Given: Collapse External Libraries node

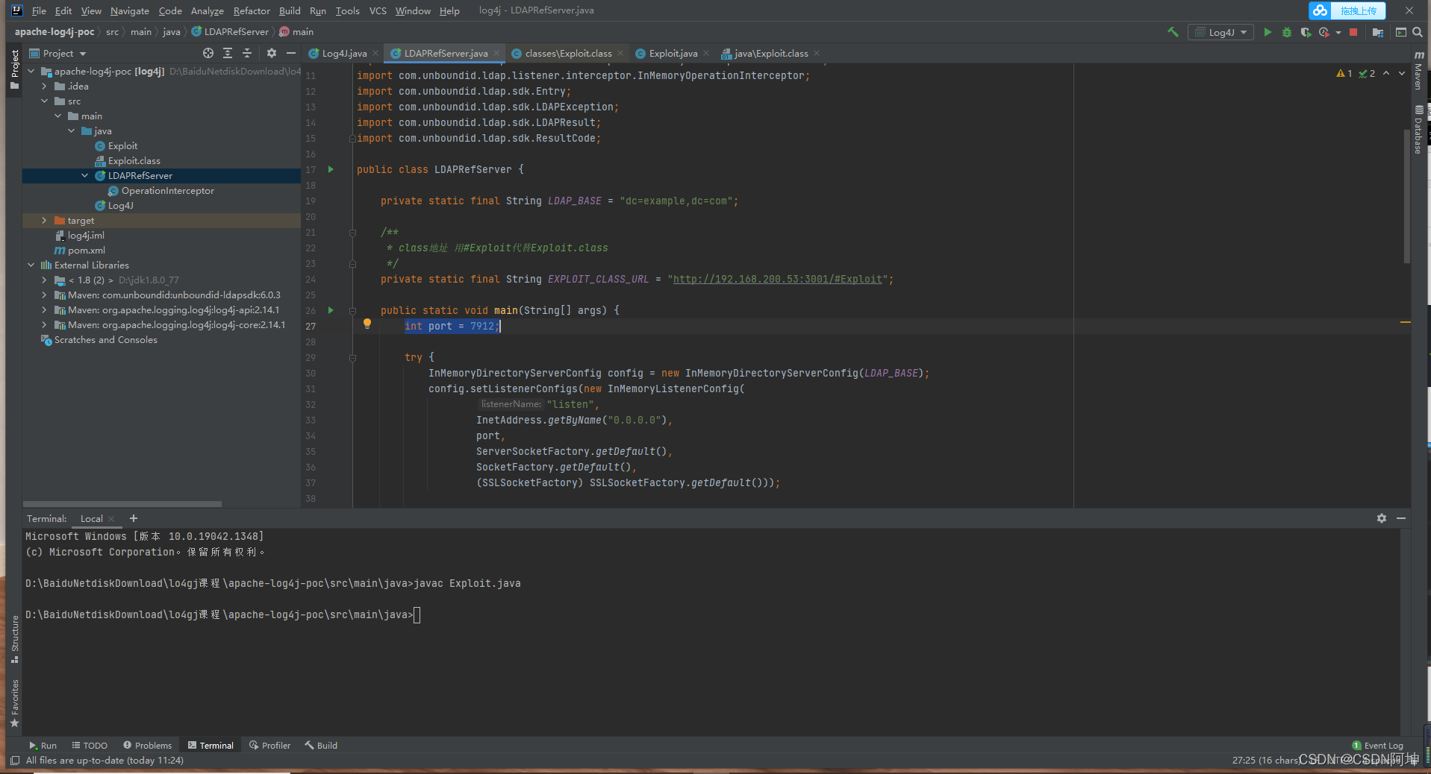Looking at the screenshot, I should 31,265.
